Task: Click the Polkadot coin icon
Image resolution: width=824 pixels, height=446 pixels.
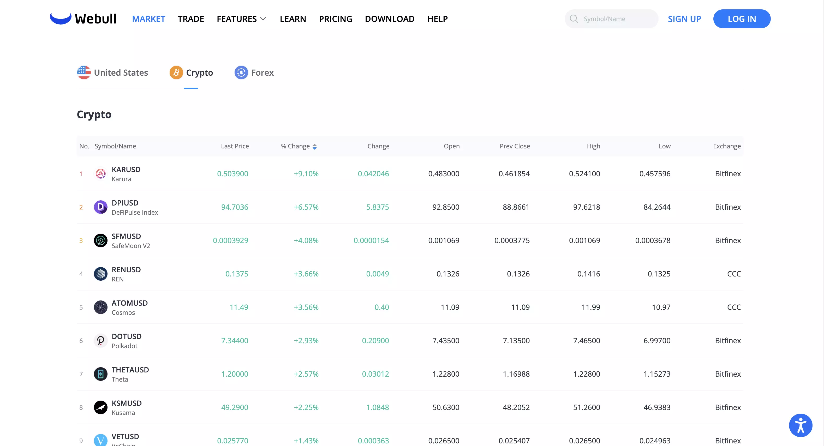Action: click(x=100, y=341)
